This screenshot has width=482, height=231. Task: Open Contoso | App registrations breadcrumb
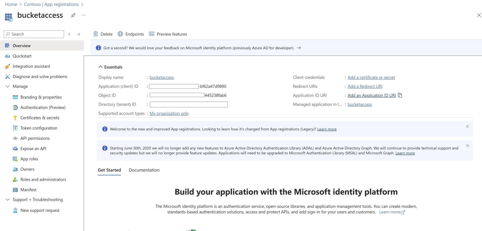(x=51, y=4)
